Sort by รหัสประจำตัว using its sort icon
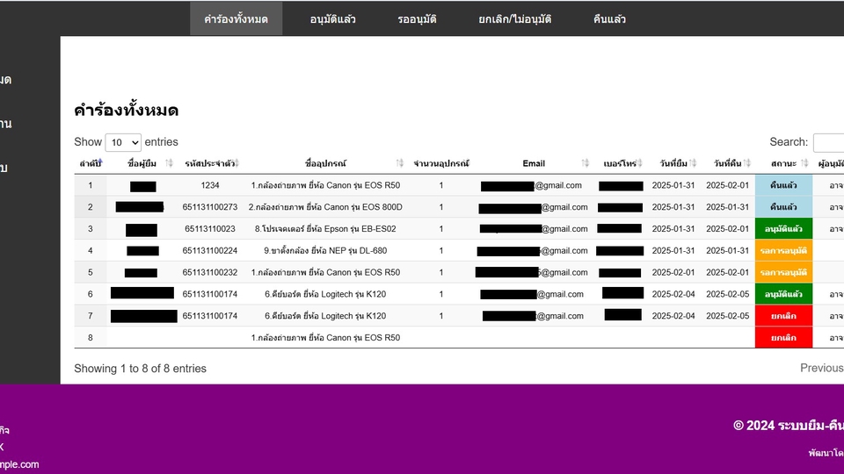The width and height of the screenshot is (844, 474). coord(237,163)
